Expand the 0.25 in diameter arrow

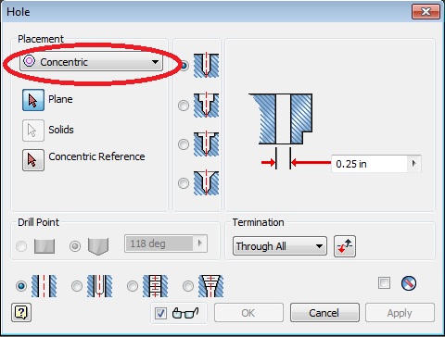(x=414, y=163)
